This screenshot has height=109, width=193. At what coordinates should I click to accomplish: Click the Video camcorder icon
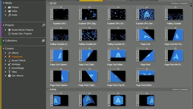(9, 11)
